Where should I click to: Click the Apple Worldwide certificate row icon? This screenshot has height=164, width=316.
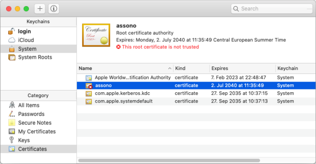(x=89, y=77)
